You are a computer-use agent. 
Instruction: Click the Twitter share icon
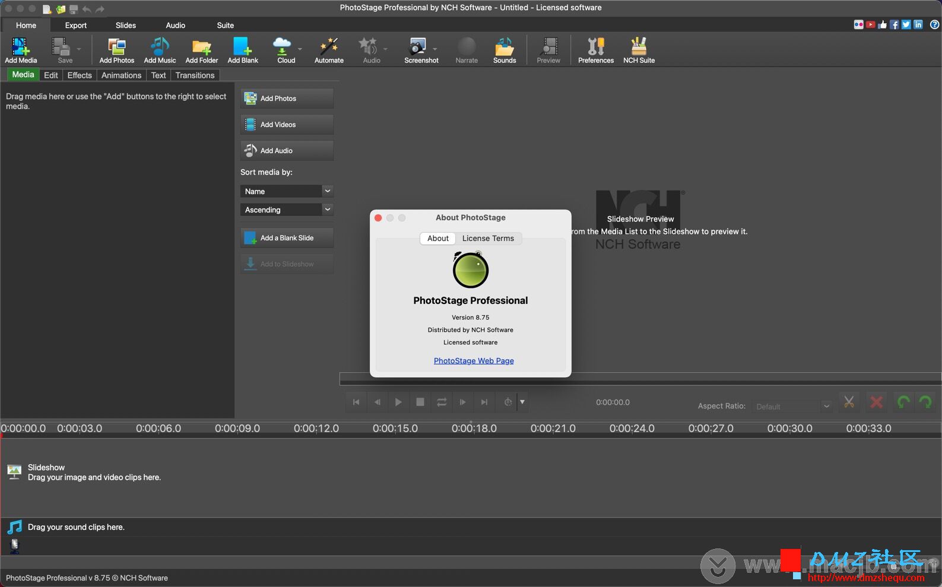[906, 24]
